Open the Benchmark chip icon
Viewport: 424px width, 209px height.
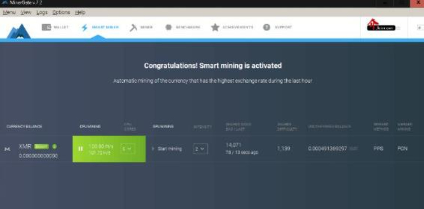click(x=168, y=27)
